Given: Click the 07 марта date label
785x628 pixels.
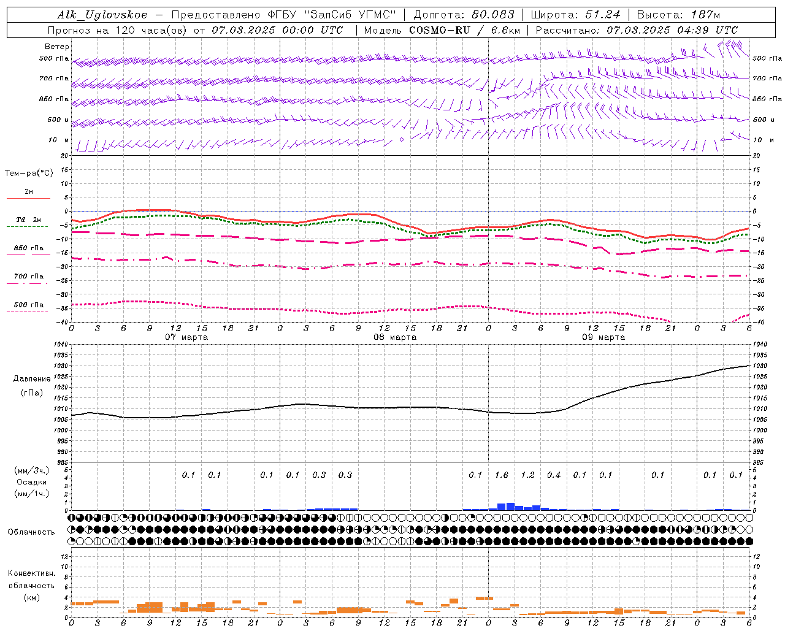Looking at the screenshot, I should [x=186, y=337].
